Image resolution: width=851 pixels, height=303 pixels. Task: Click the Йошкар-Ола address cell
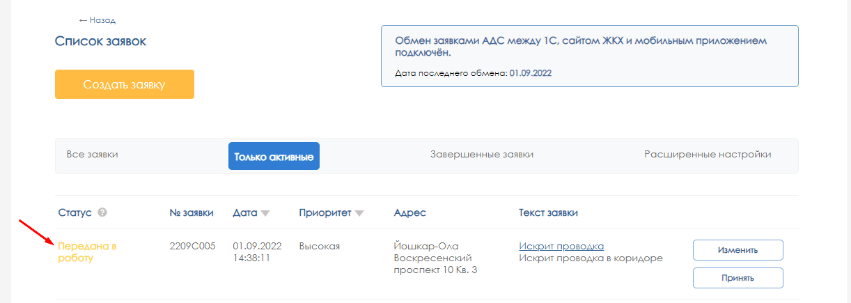pyautogui.click(x=435, y=258)
